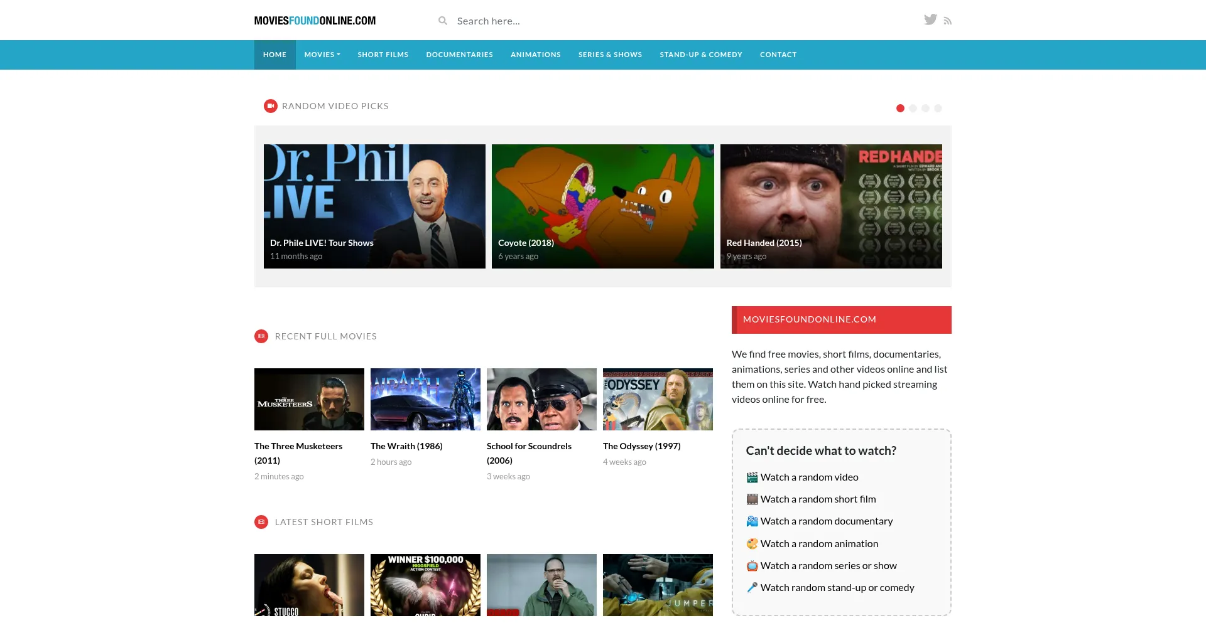Go to the Home tab
1206x623 pixels.
point(274,55)
